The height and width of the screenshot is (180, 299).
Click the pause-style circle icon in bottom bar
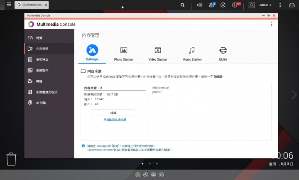[x=154, y=175]
